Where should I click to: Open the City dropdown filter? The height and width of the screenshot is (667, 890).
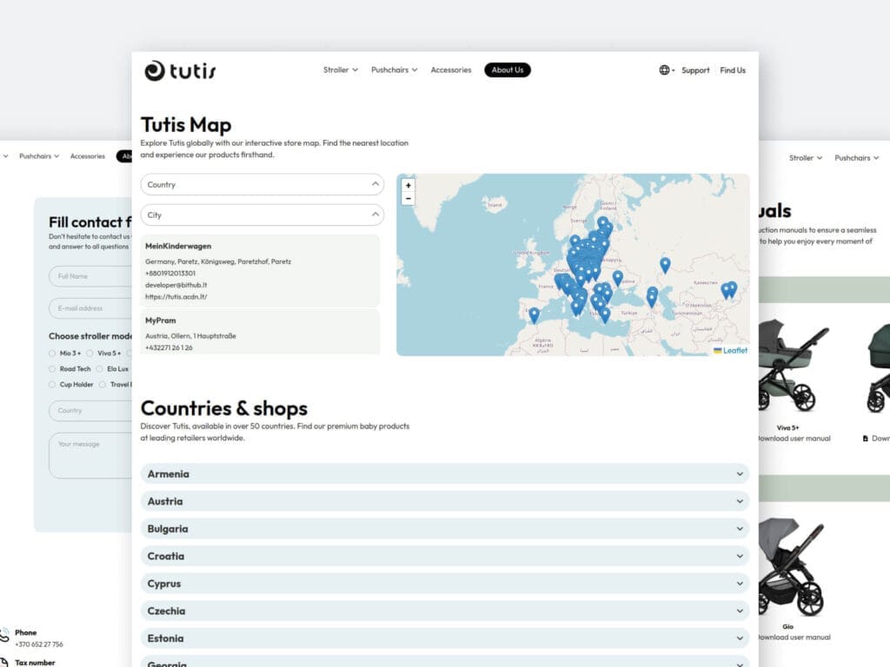coord(262,215)
